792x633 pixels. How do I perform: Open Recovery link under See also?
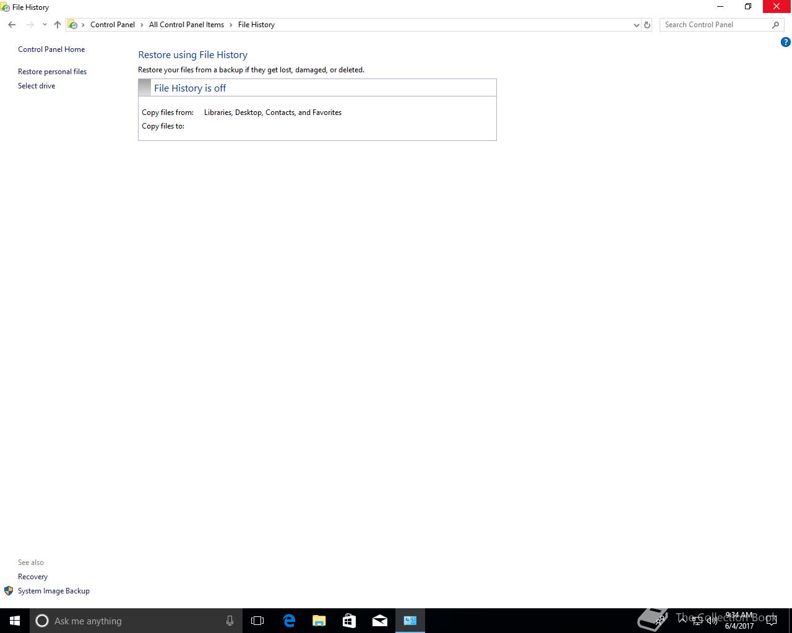tap(33, 577)
